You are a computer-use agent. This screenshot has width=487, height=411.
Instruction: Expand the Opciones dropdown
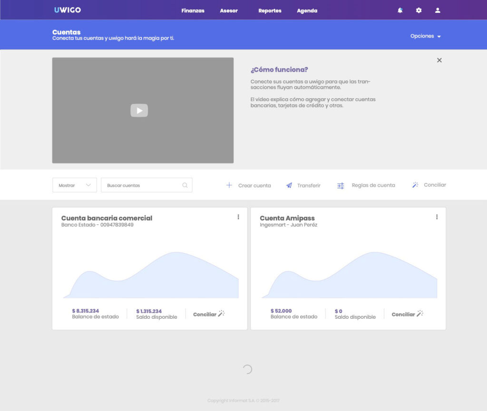pos(426,36)
